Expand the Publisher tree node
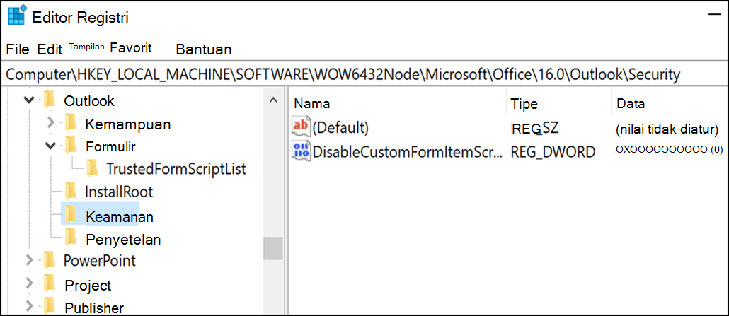 pyautogui.click(x=29, y=305)
